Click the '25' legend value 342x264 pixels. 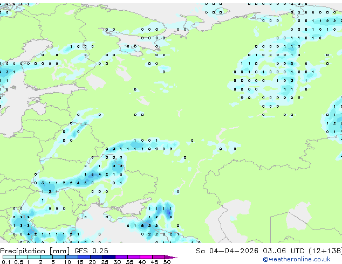pyautogui.click(x=105, y=262)
